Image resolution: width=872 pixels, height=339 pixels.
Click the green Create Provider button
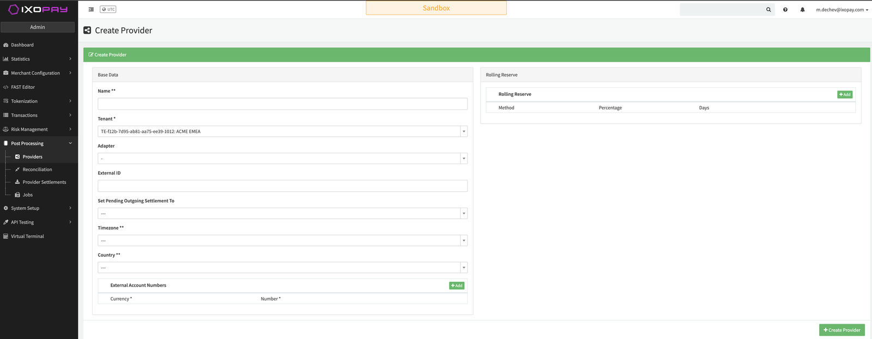[841, 330]
